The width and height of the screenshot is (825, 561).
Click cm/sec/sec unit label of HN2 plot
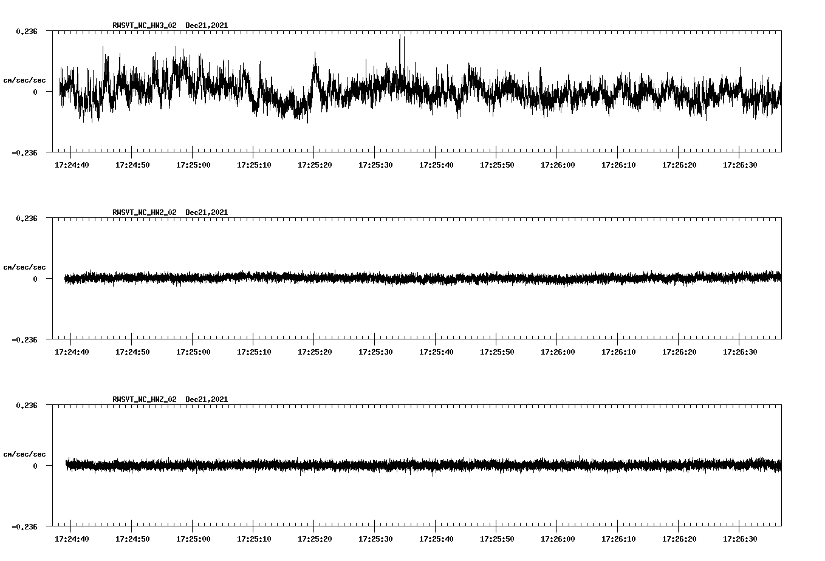[24, 267]
